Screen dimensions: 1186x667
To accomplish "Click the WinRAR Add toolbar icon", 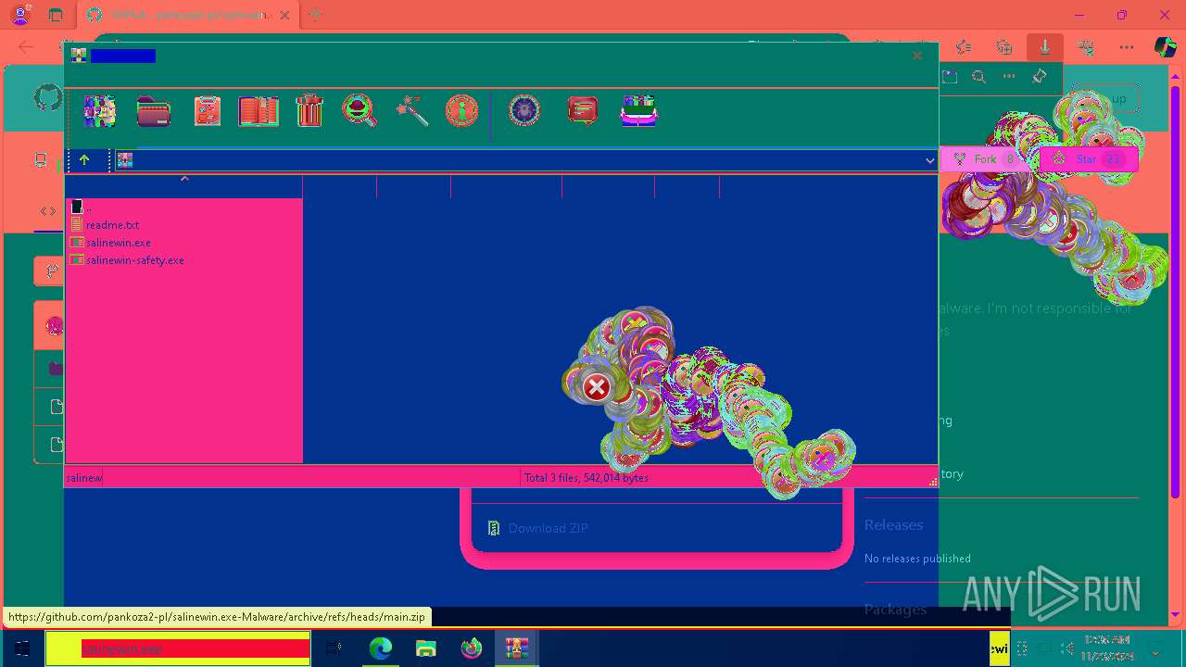I will coord(99,111).
